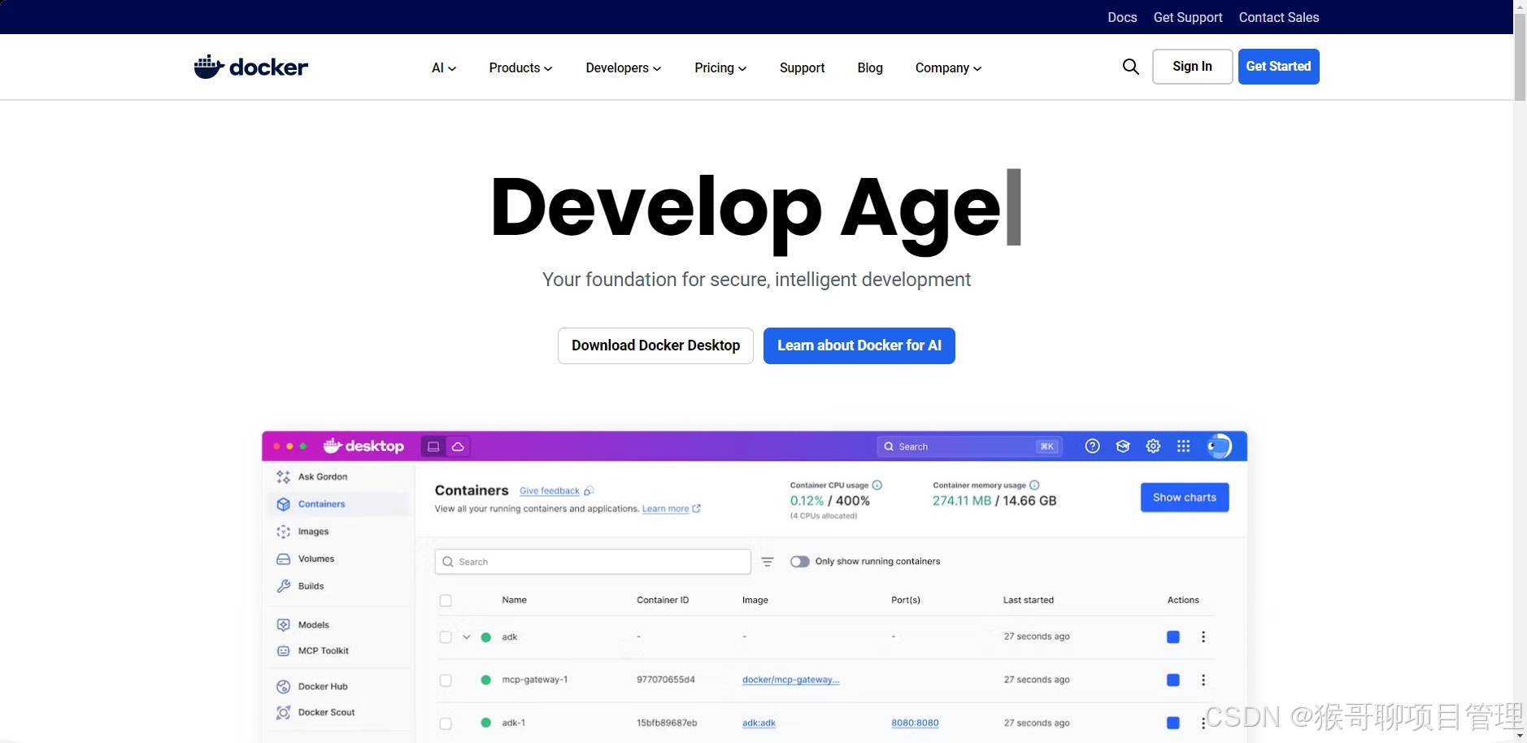Check the select-all checkbox in table header
1527x743 pixels.
point(446,601)
